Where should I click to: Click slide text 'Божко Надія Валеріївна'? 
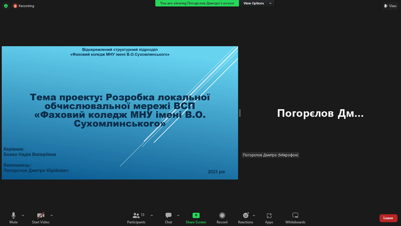click(30, 154)
